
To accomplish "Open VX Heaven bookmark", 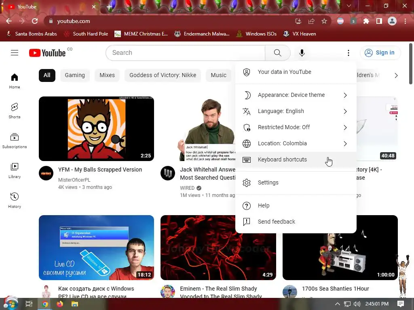I will click(x=300, y=34).
